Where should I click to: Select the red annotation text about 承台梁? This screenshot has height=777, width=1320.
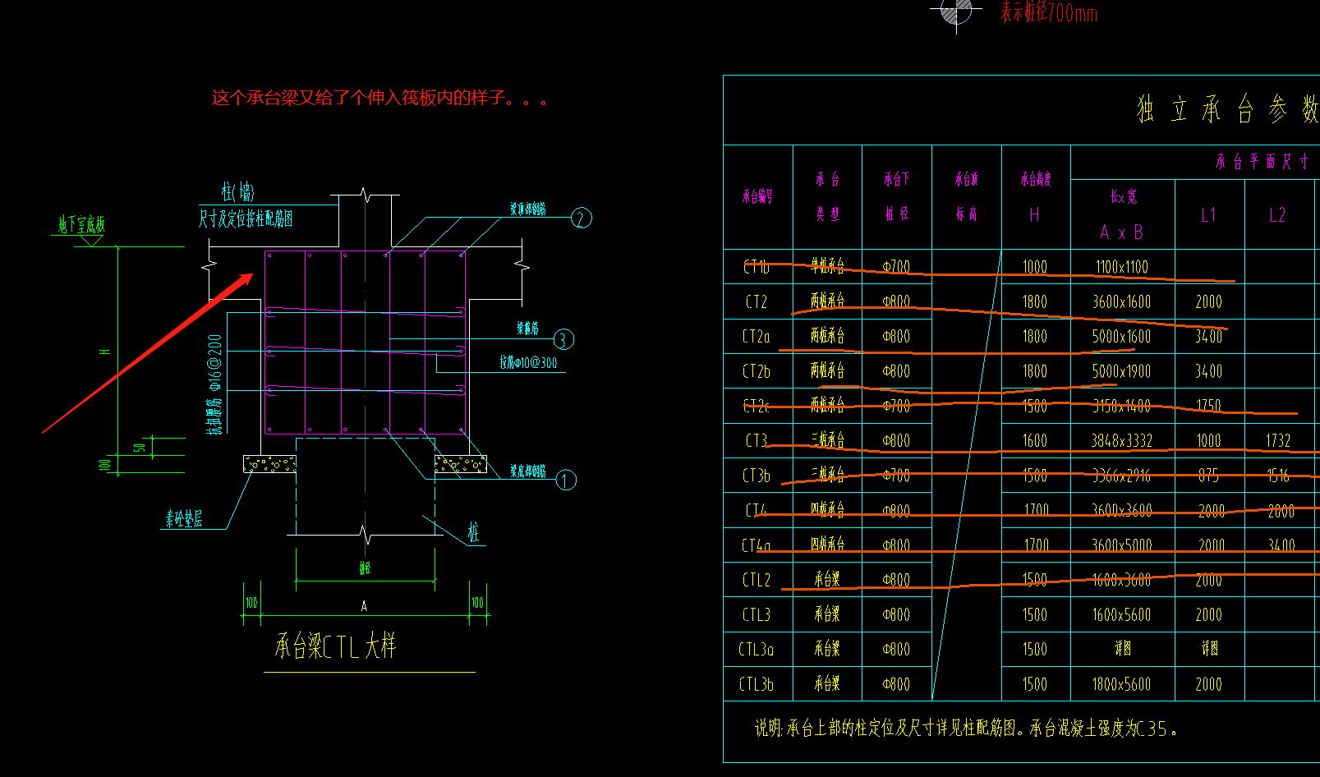click(379, 99)
